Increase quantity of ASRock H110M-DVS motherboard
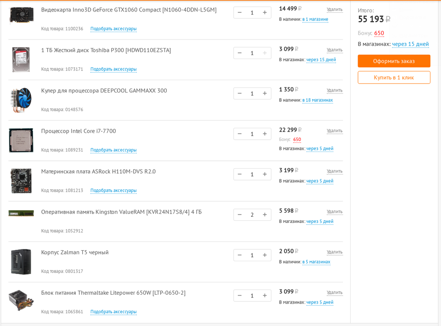The width and height of the screenshot is (441, 326). click(265, 174)
